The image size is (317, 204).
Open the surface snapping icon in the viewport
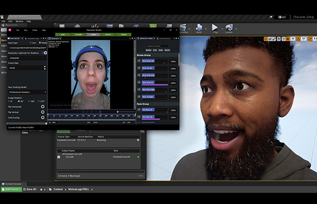pyautogui.click(x=284, y=39)
